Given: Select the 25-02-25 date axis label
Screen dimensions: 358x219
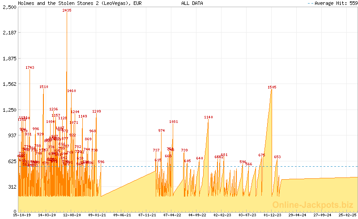Looking at the screenshot, I should (347, 215).
